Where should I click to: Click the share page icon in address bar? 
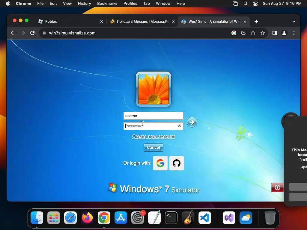click(x=253, y=33)
